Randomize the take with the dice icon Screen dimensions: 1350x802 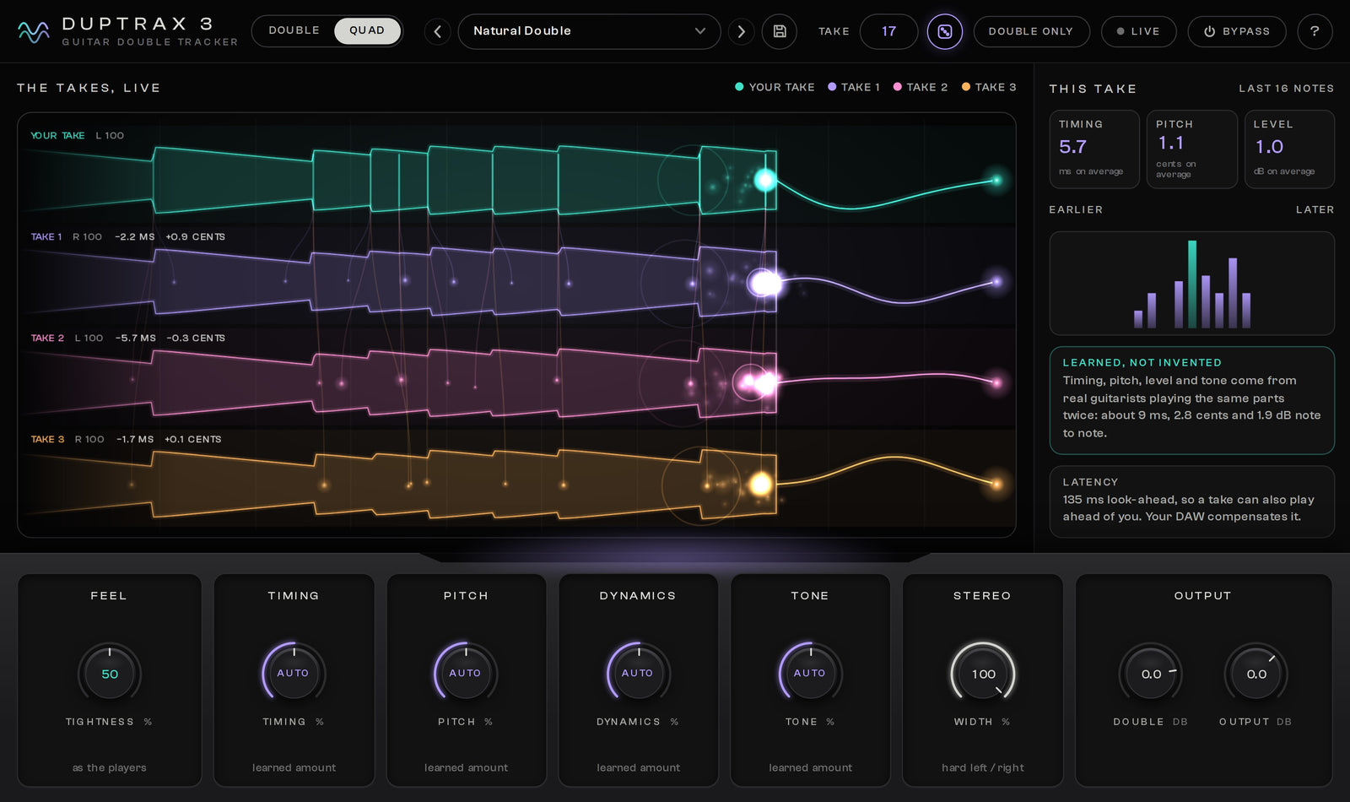pos(945,31)
